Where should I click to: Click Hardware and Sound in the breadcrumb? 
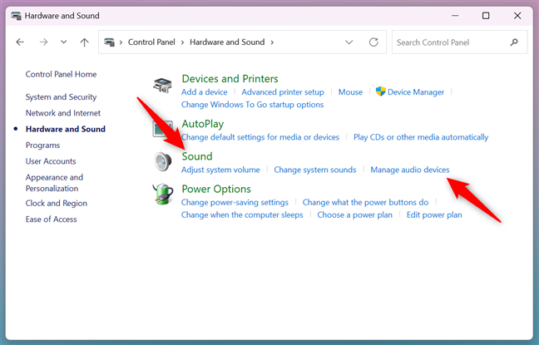227,42
